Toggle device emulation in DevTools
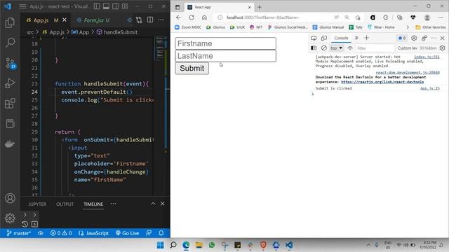The height and width of the screenshot is (252, 449). click(x=324, y=38)
